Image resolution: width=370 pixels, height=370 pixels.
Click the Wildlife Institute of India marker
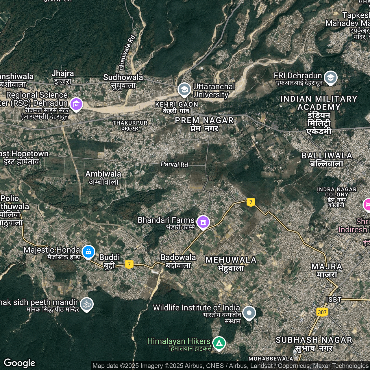click(x=249, y=313)
